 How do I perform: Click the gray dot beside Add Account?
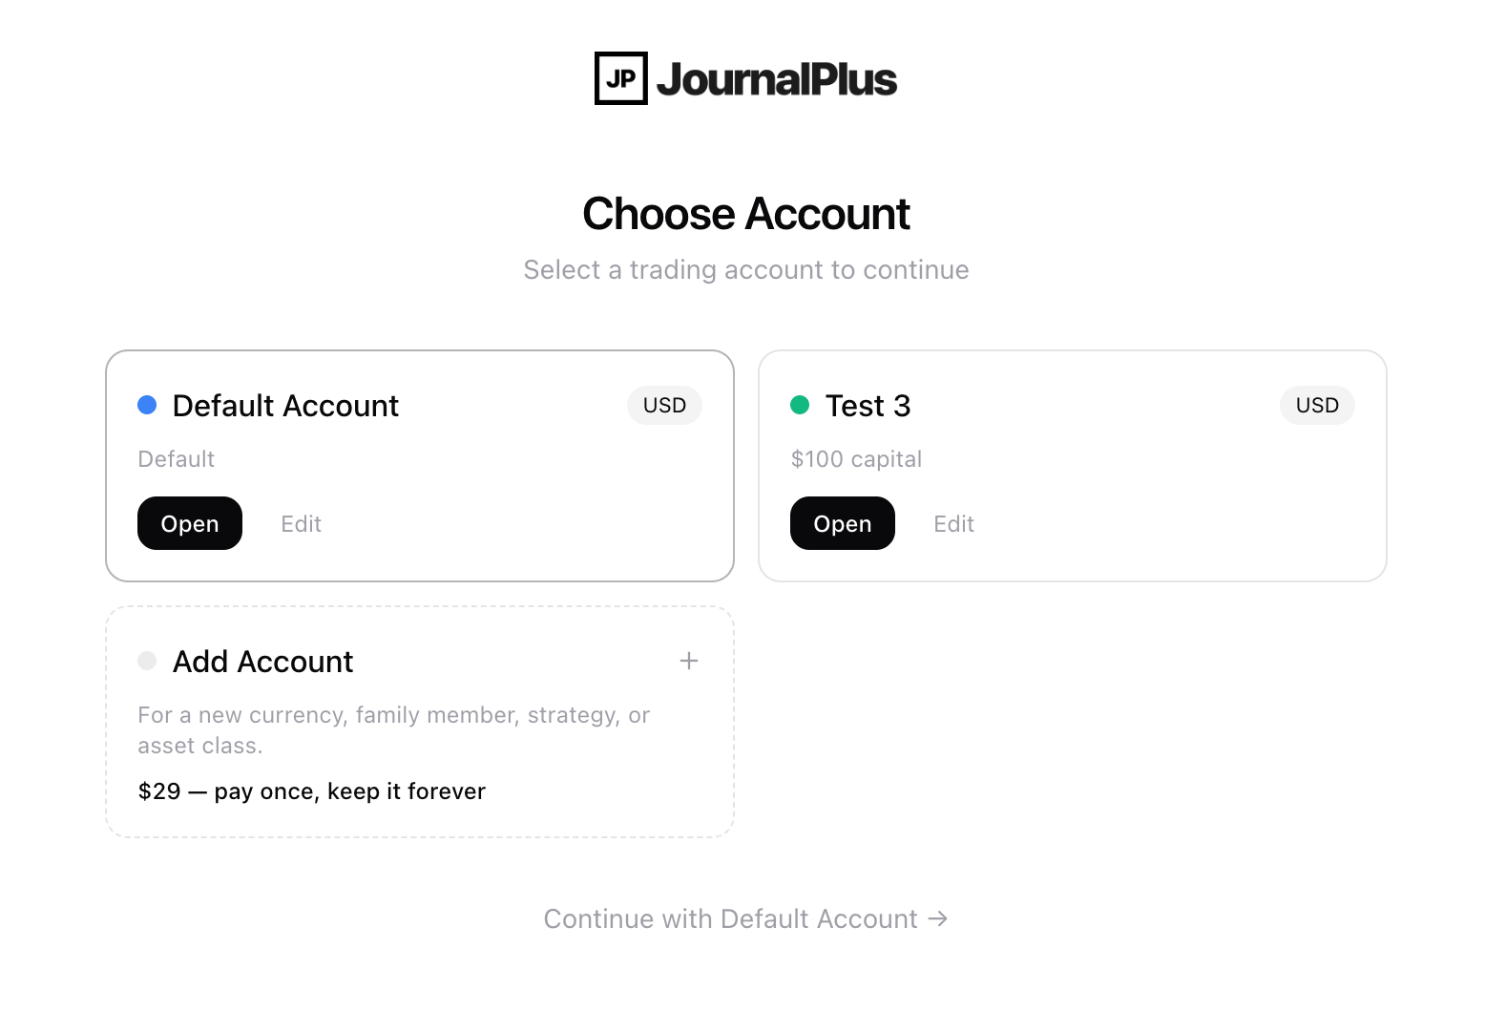[147, 661]
